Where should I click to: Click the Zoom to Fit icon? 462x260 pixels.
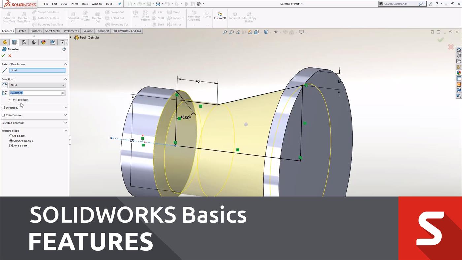(x=225, y=32)
